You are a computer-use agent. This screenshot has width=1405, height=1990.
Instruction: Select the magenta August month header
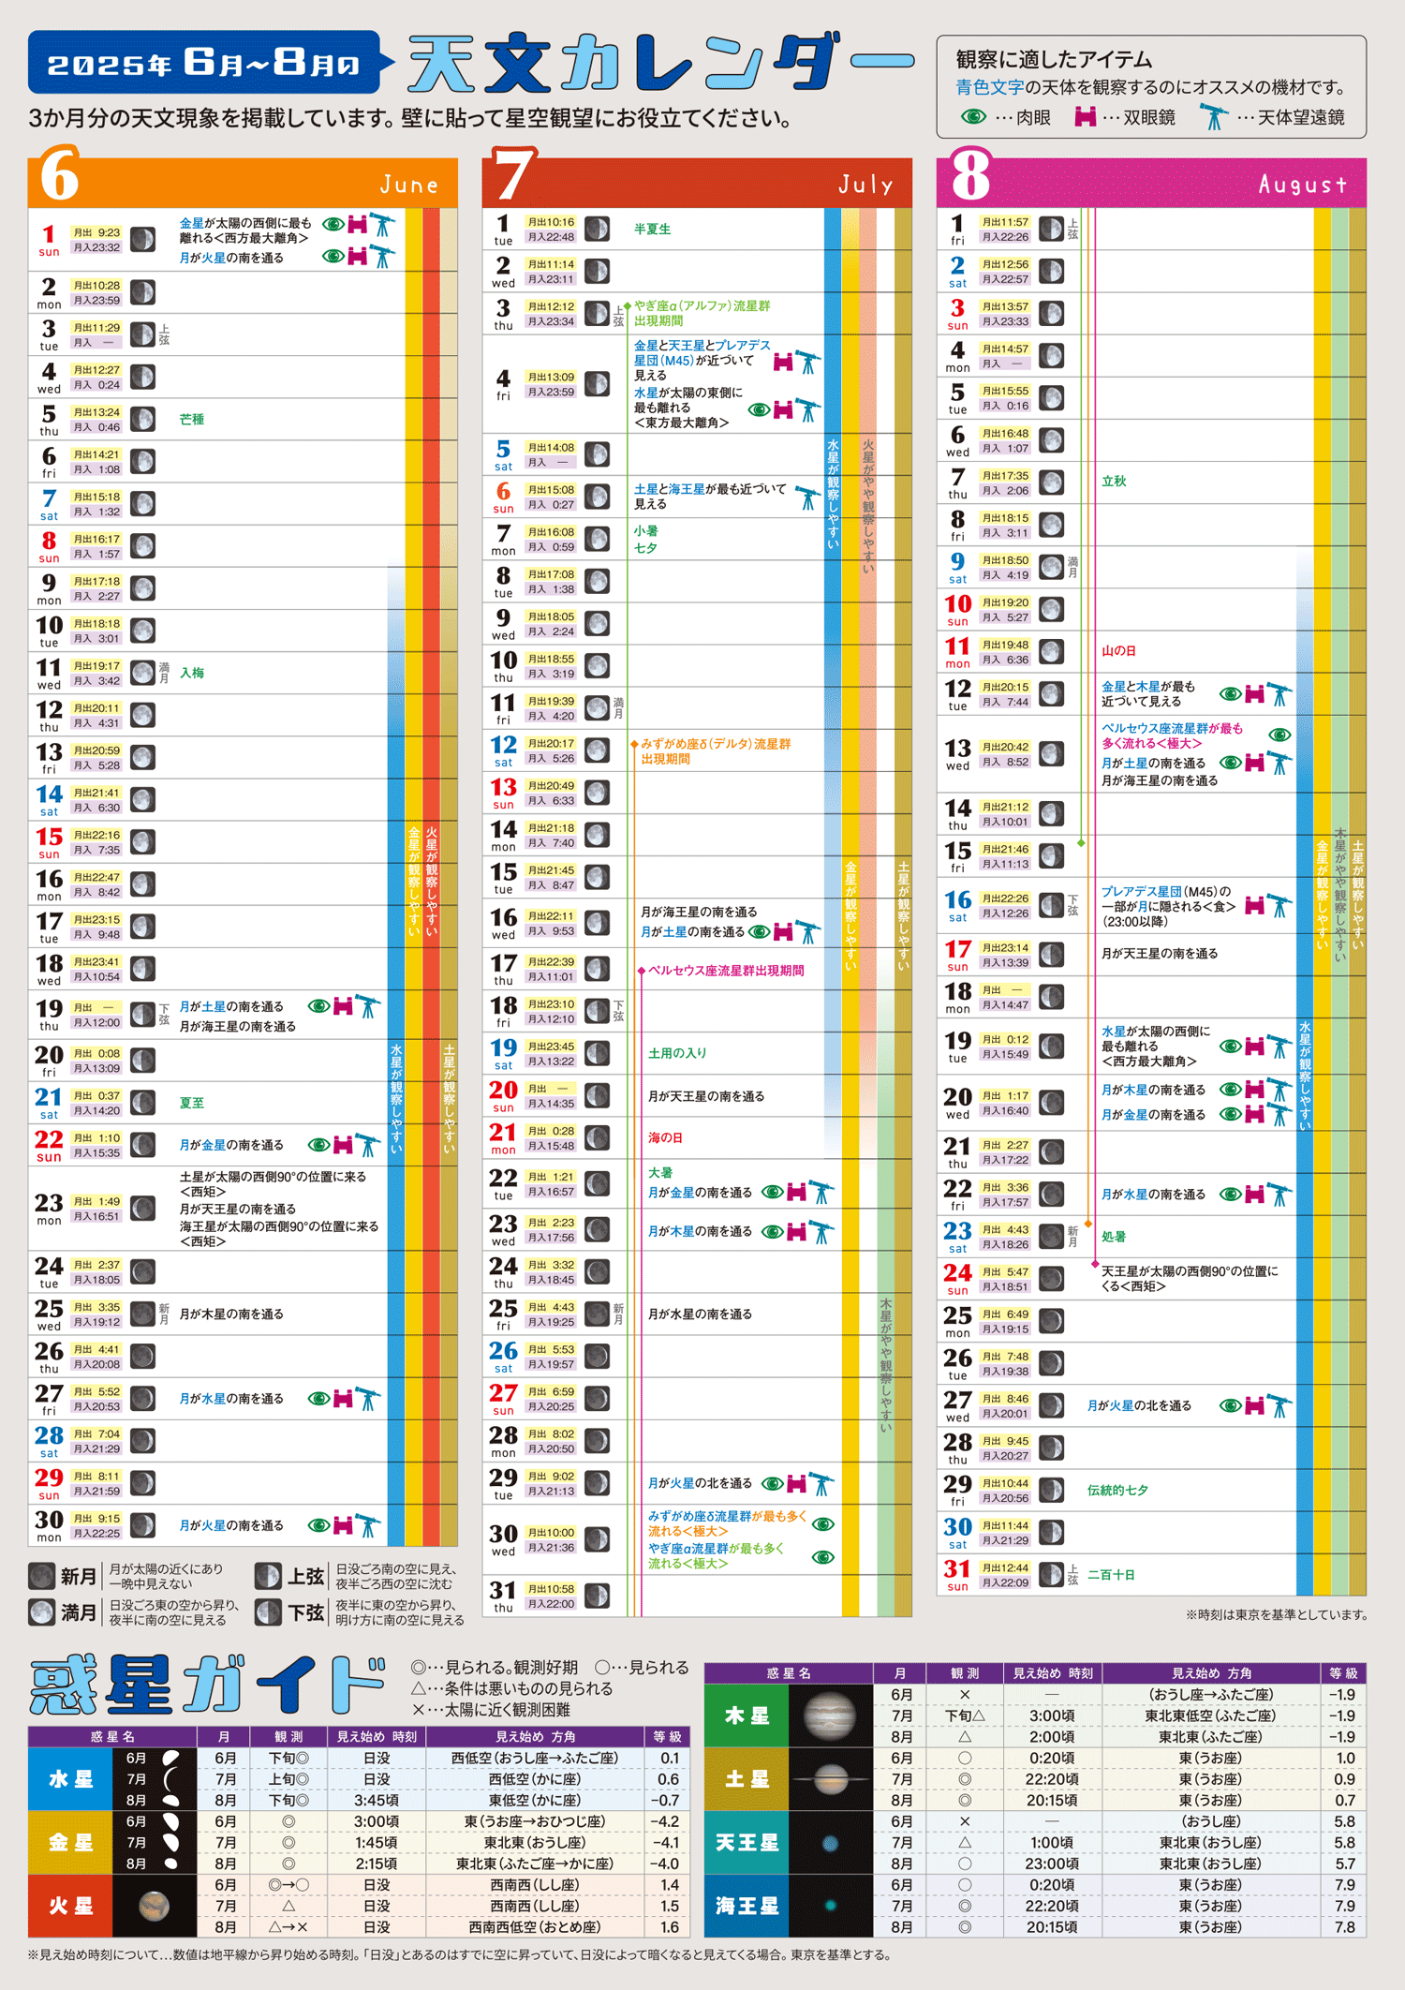(1151, 181)
